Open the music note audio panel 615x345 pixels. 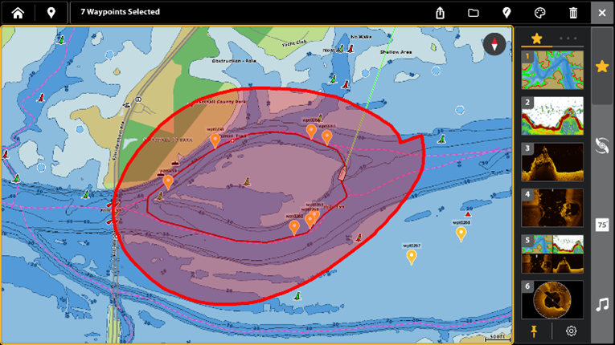[601, 305]
